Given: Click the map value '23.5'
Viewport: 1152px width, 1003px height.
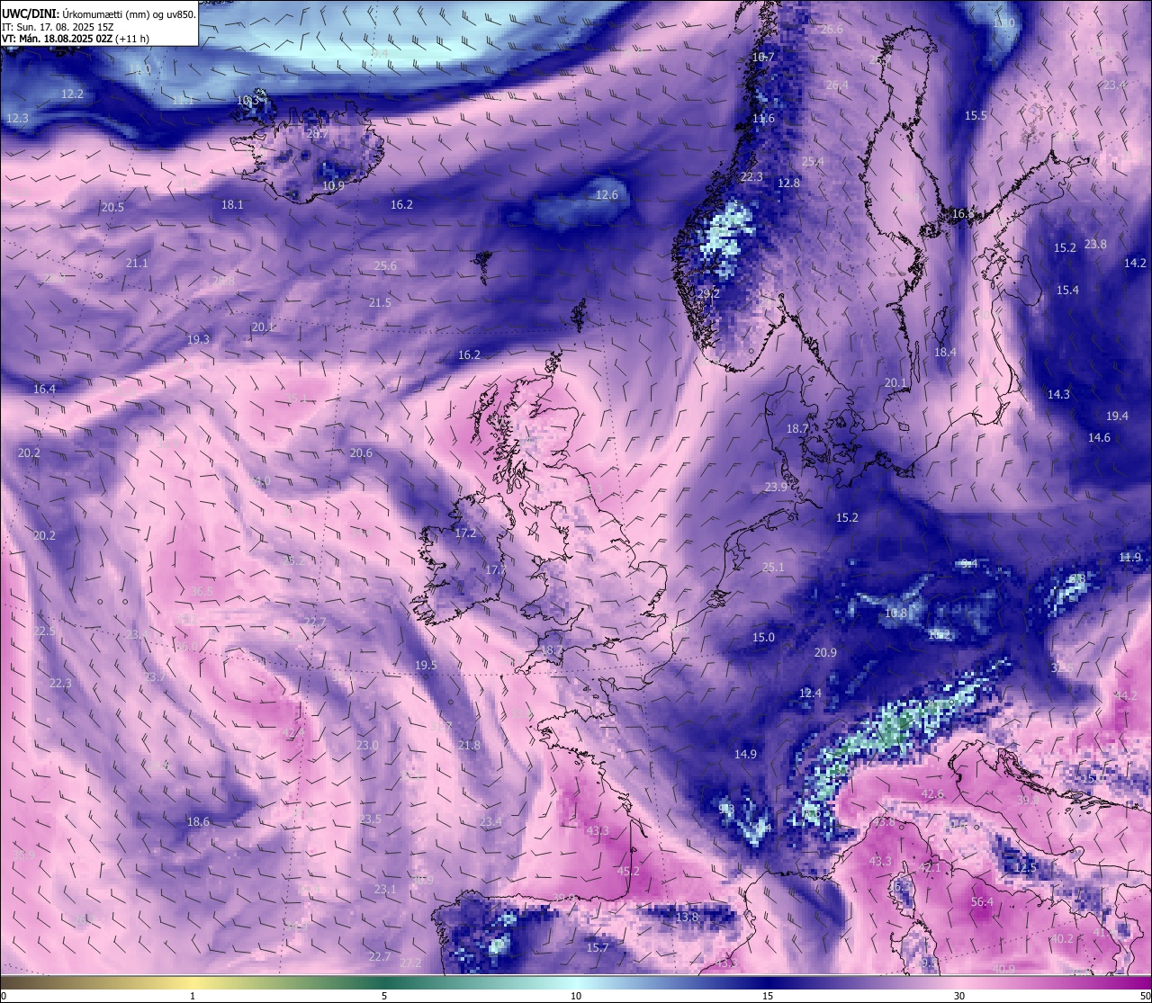Looking at the screenshot, I should (370, 819).
